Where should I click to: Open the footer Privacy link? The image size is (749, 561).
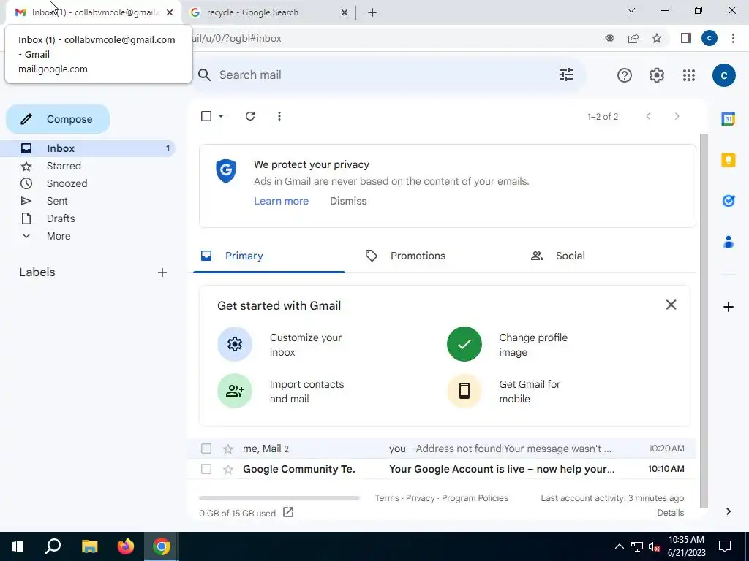point(421,498)
